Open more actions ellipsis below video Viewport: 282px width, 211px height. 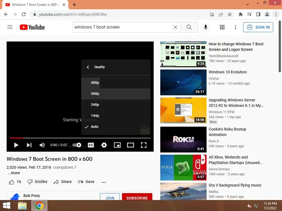point(104,182)
